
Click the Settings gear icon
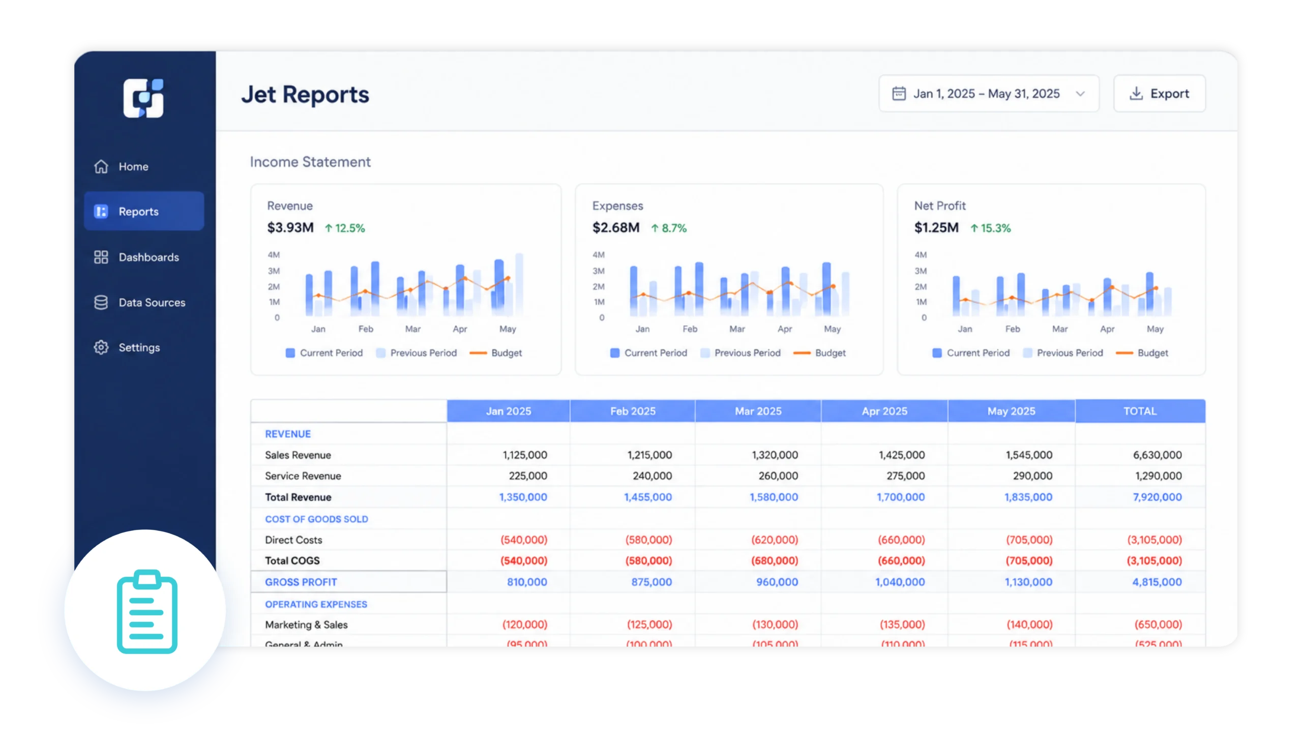click(x=101, y=347)
